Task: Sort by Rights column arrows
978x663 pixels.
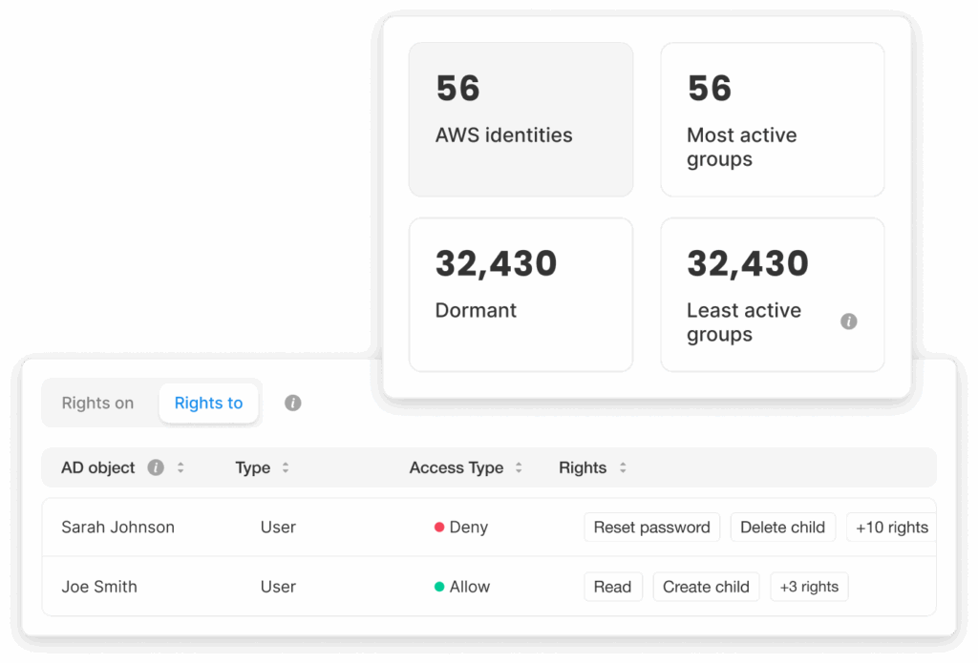Action: 623,467
